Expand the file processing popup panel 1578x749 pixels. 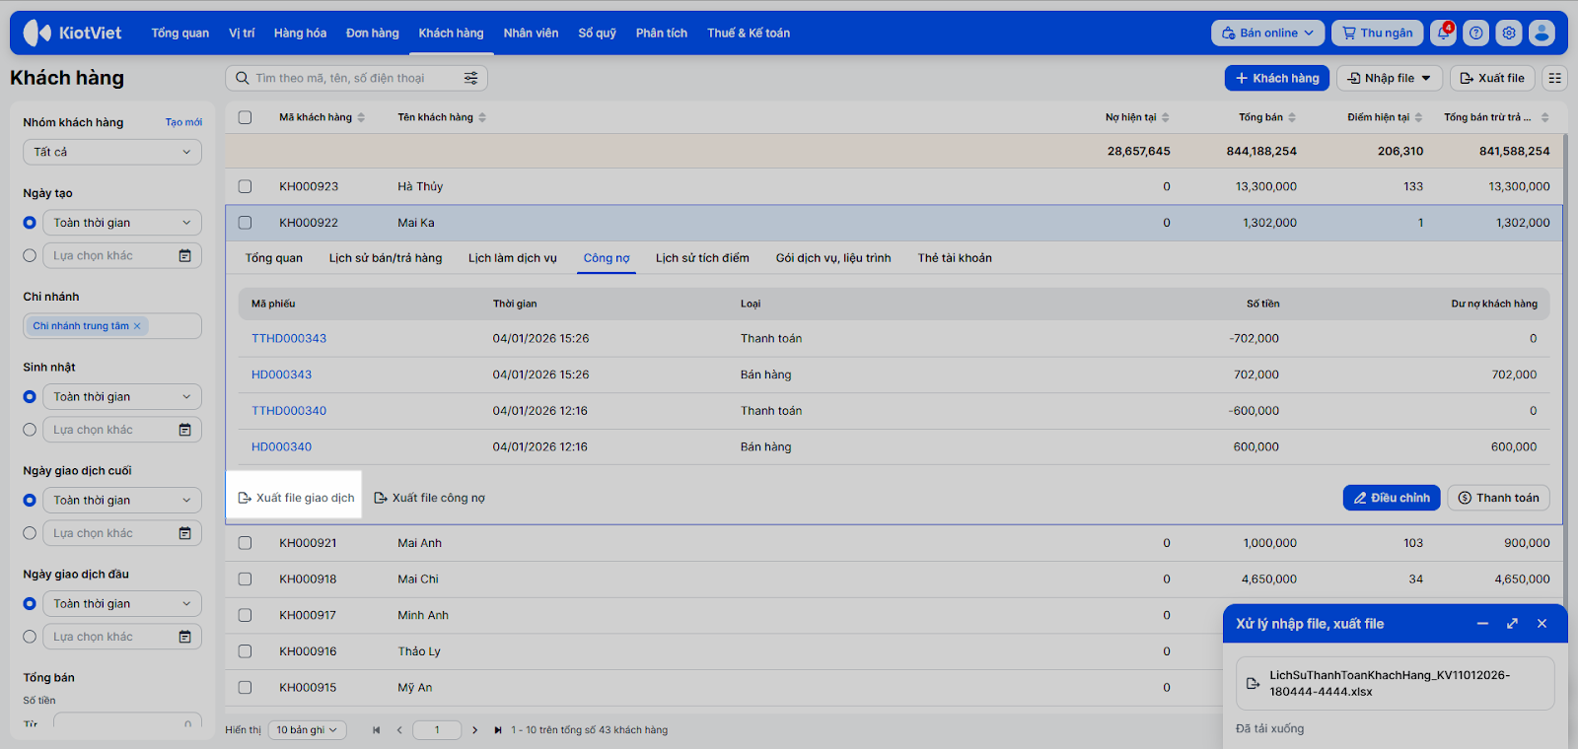[x=1512, y=624]
